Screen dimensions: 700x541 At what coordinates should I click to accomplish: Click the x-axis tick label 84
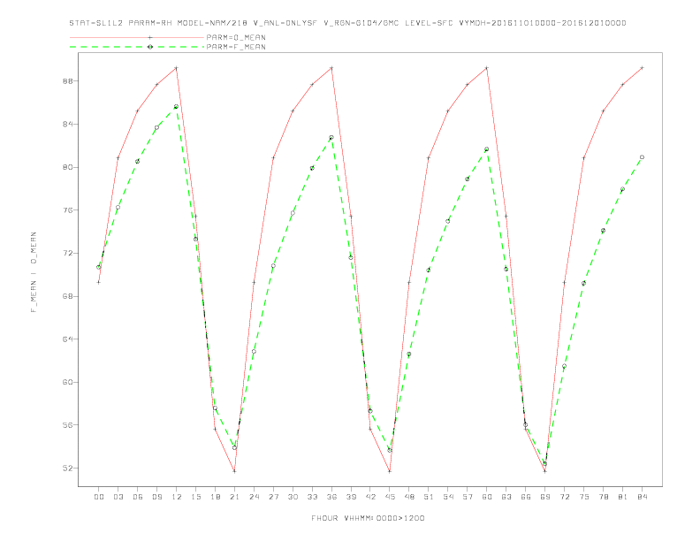click(x=642, y=497)
